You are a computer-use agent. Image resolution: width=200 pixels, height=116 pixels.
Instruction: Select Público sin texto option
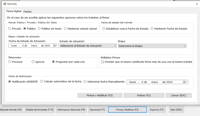click(39, 29)
